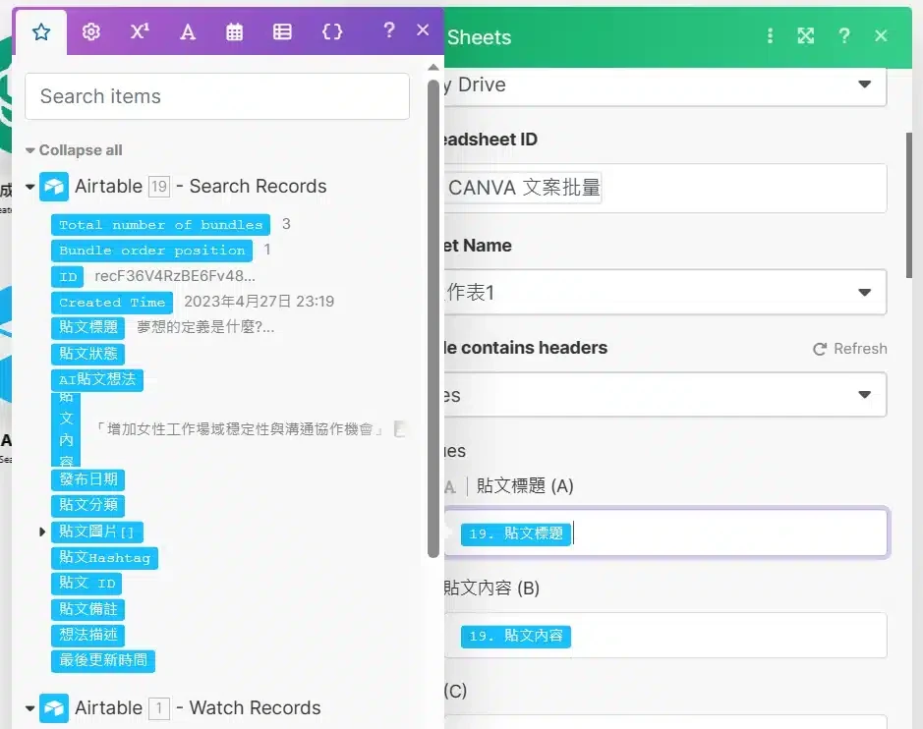Open the starred favorites tab
Viewport: 923px width, 729px height.
coord(41,31)
